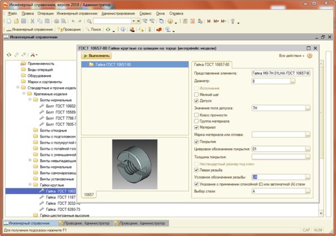Click the Выполнить run button
Viewport: 336px width, 236px height.
click(95, 56)
